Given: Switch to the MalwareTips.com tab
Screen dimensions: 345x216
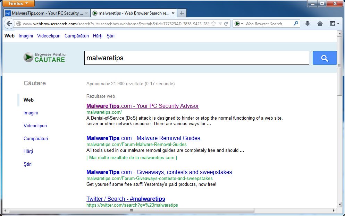Looking at the screenshot, I should (x=47, y=13).
